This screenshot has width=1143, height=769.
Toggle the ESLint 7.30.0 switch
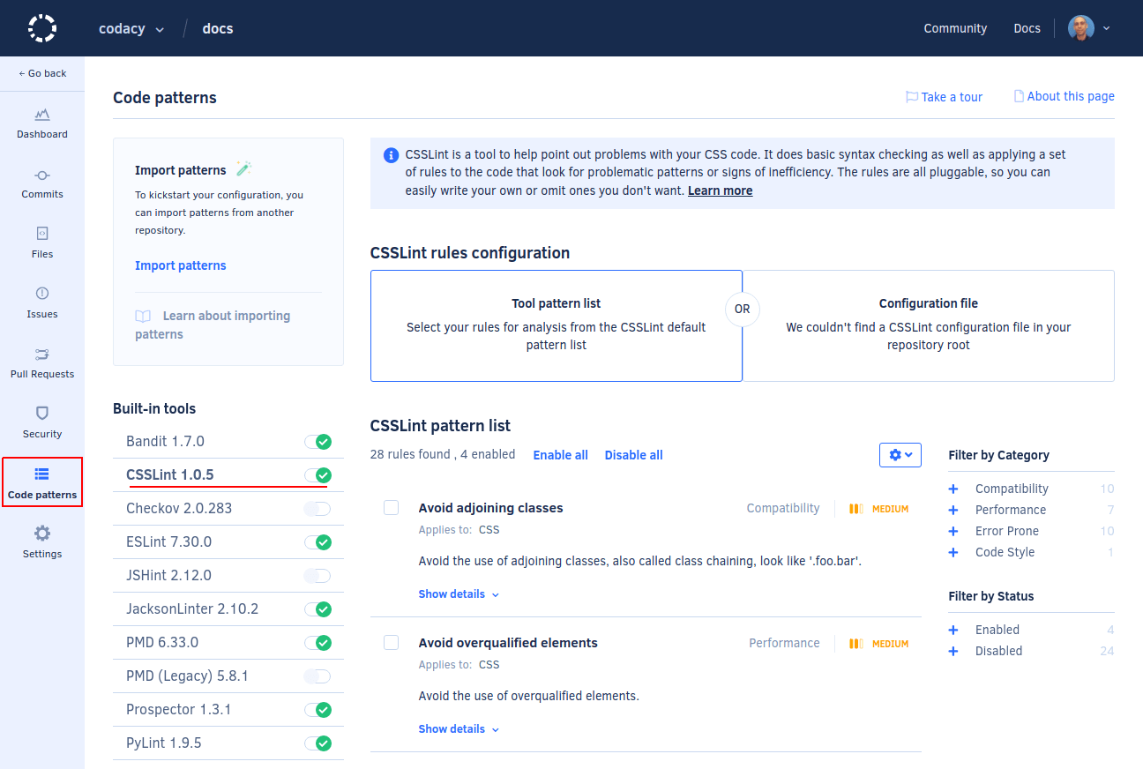coord(317,542)
